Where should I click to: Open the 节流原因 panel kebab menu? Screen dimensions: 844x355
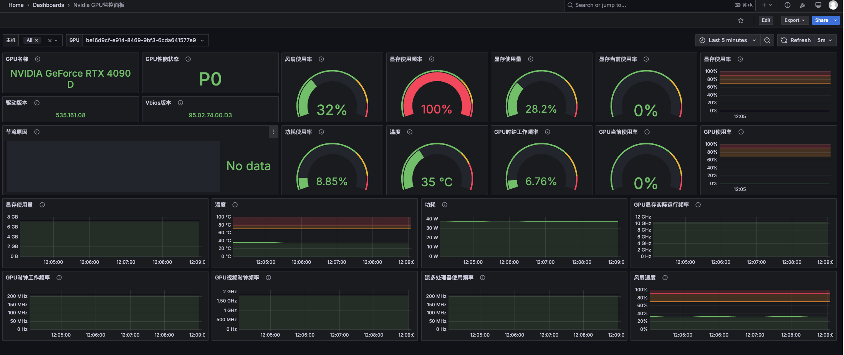pyautogui.click(x=273, y=132)
